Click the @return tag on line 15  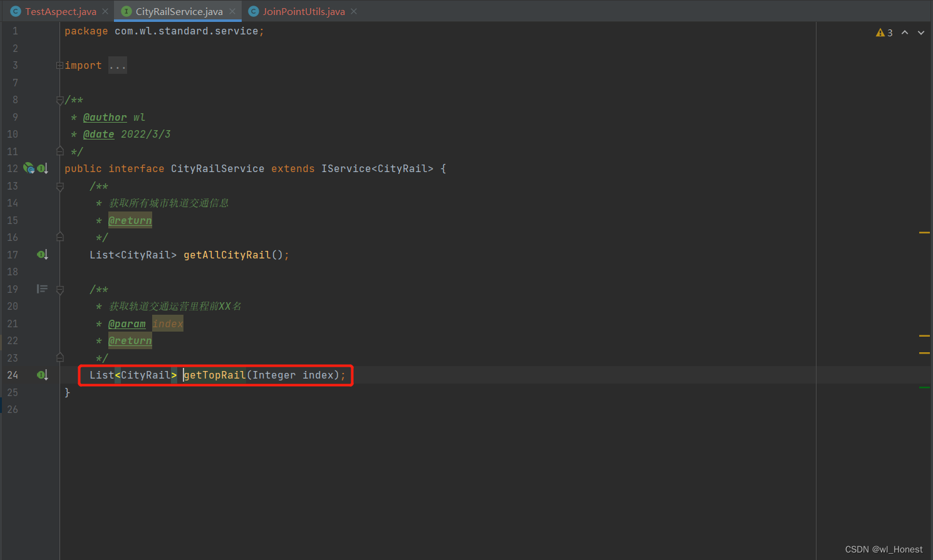pos(130,220)
